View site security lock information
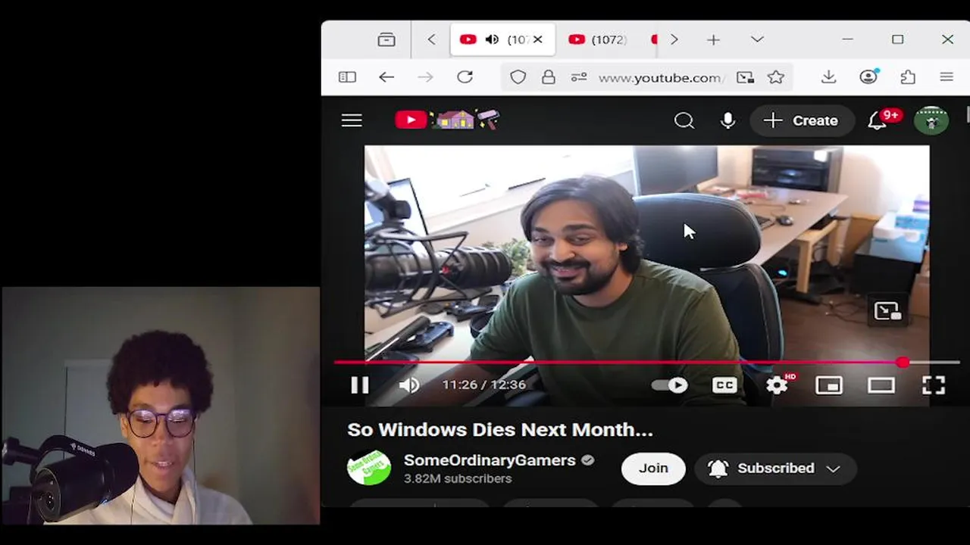970x545 pixels. 548,77
